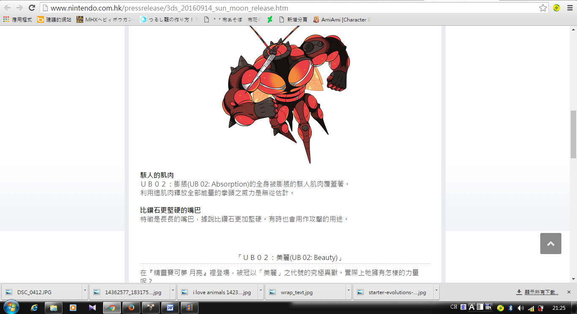577x314 pixels.
Task: Click the scrollbar down arrow
Action: (573, 279)
